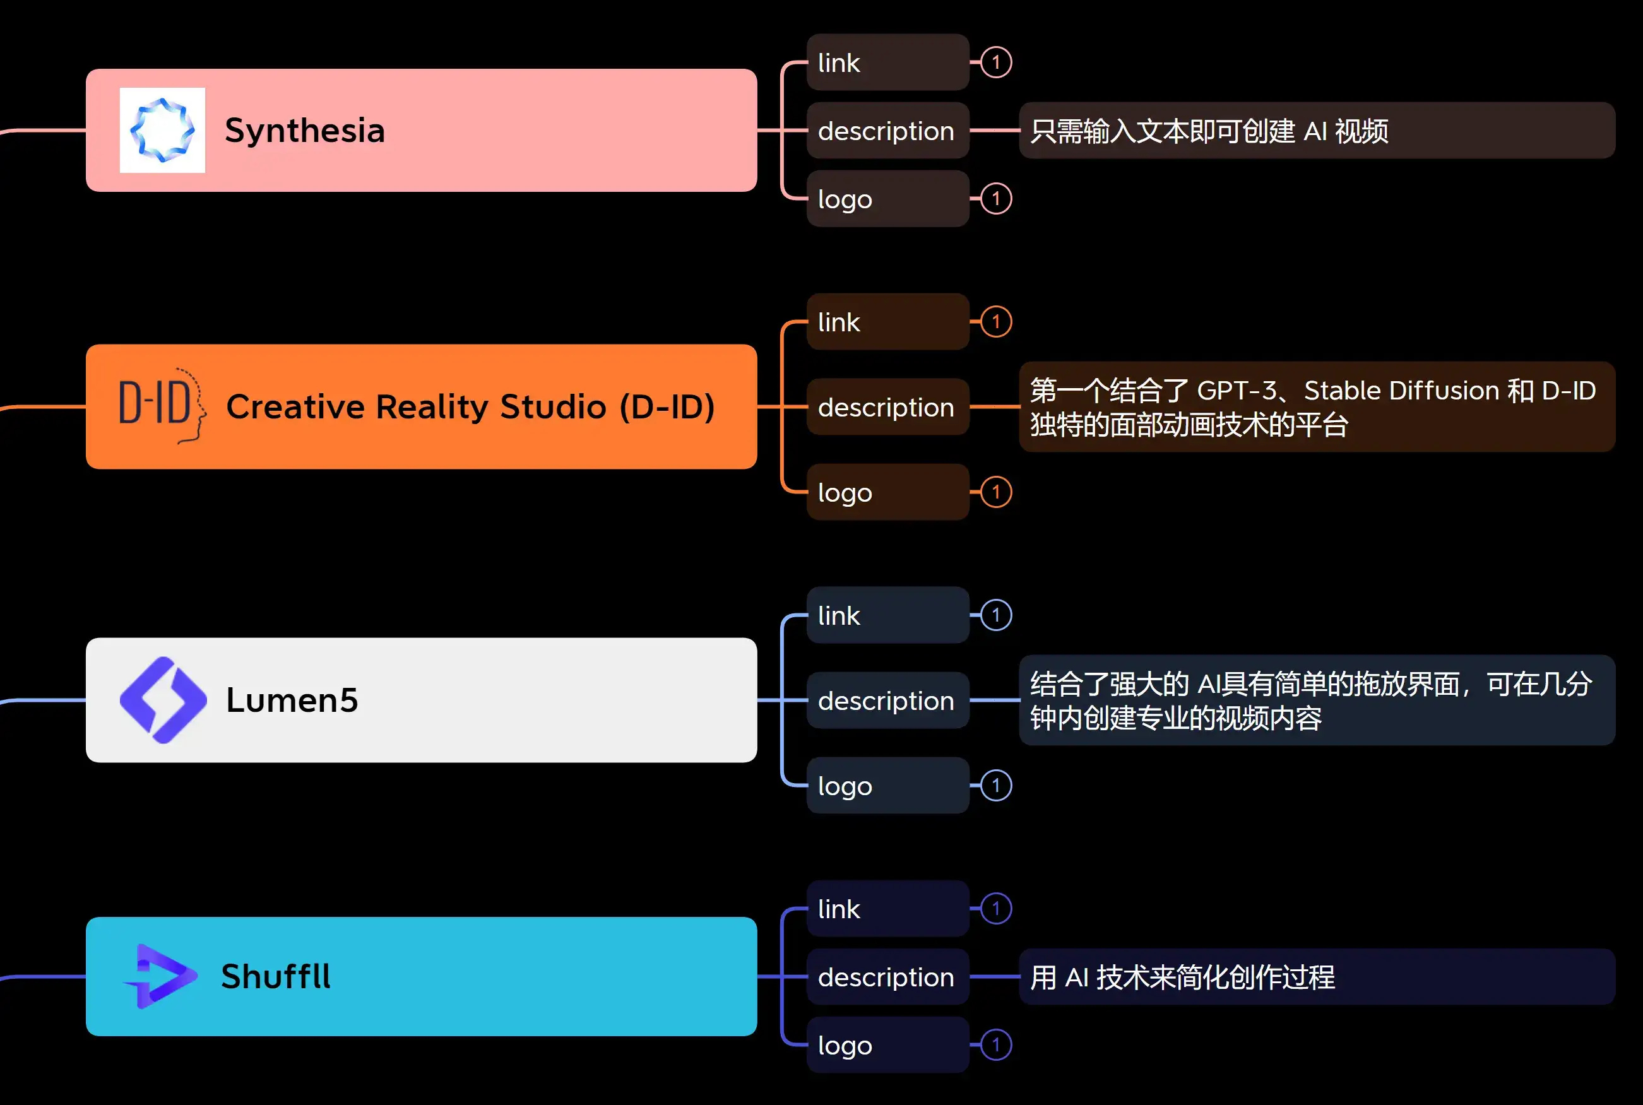
Task: Click the Shuffll play-arrow logo icon
Action: click(162, 976)
